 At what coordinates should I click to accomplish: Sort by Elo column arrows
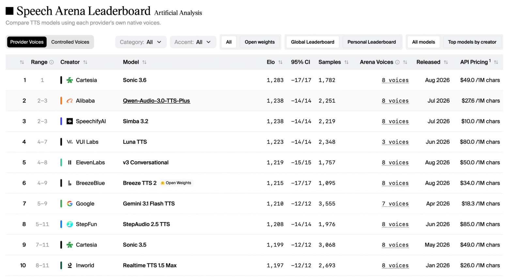[280, 62]
